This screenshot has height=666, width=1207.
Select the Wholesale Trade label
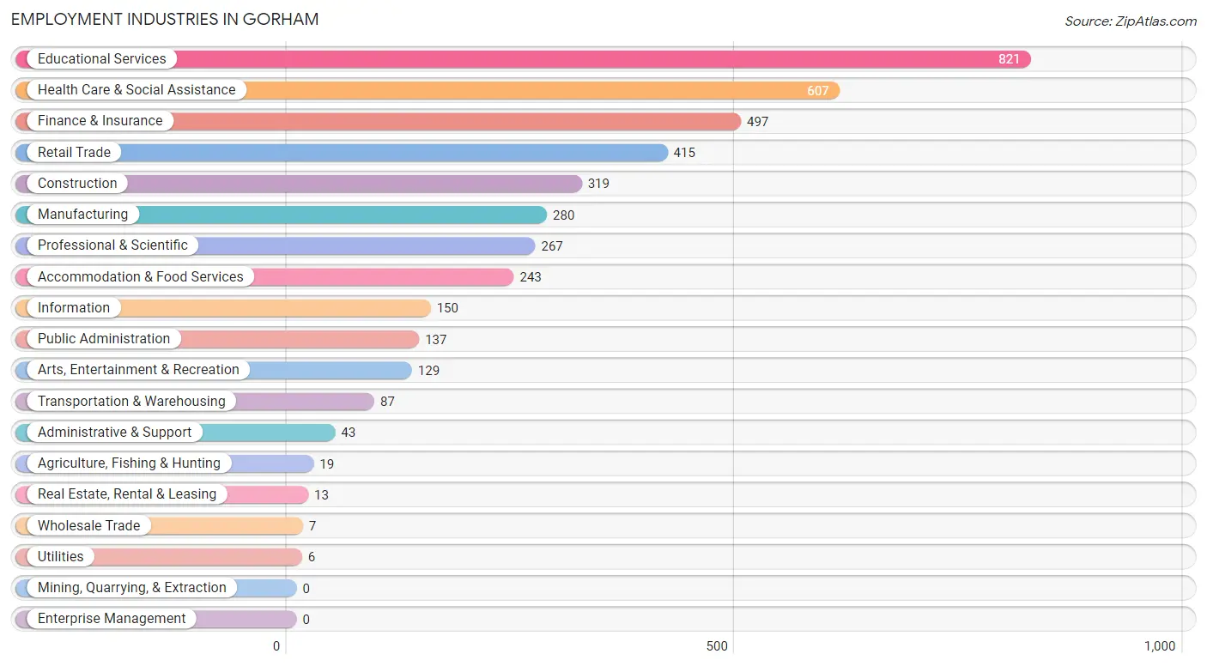[88, 526]
